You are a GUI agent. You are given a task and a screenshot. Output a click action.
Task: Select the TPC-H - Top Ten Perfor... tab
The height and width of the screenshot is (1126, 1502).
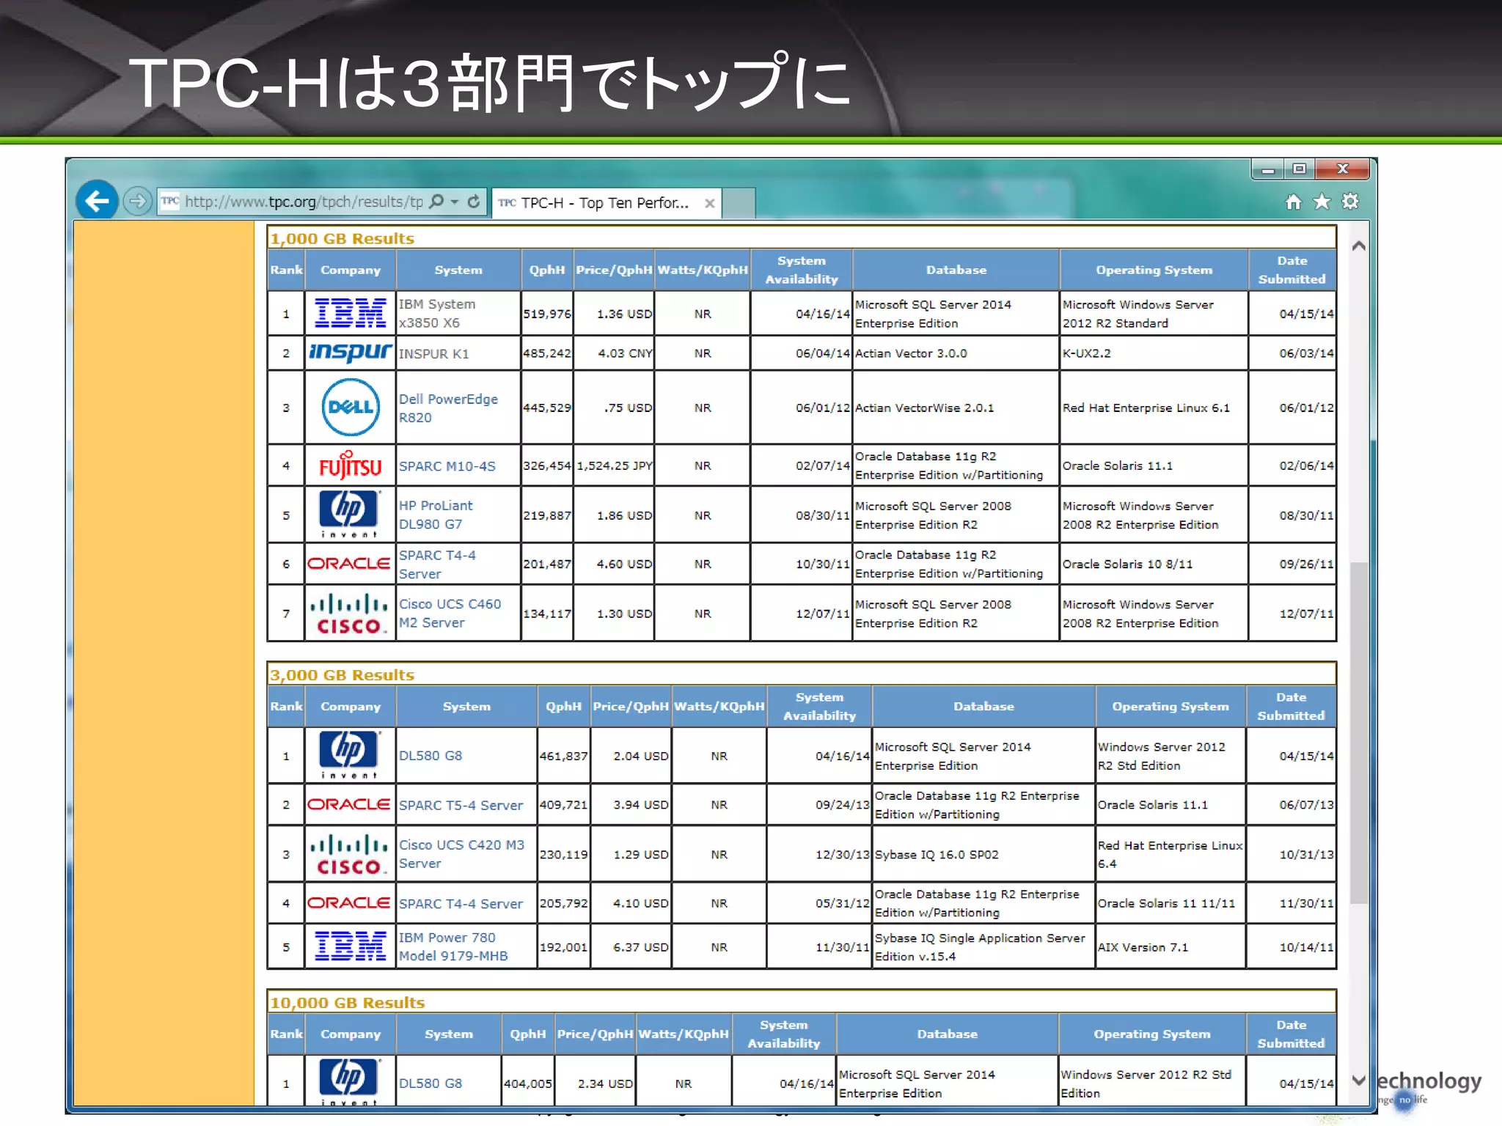point(606,203)
